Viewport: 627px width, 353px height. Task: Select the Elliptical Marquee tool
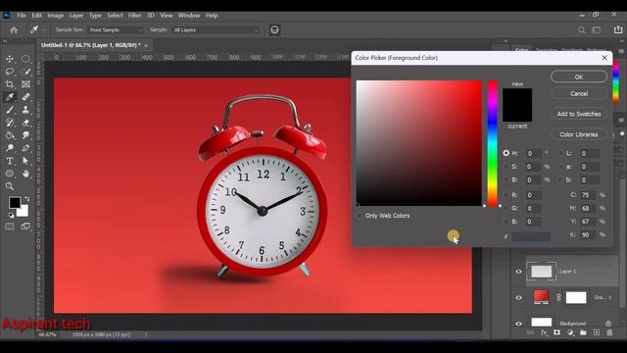pyautogui.click(x=25, y=59)
